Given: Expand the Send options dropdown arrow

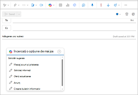Looking at the screenshot, I should pos(19,14).
